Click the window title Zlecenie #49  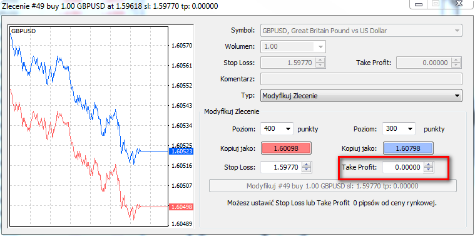click(110, 6)
